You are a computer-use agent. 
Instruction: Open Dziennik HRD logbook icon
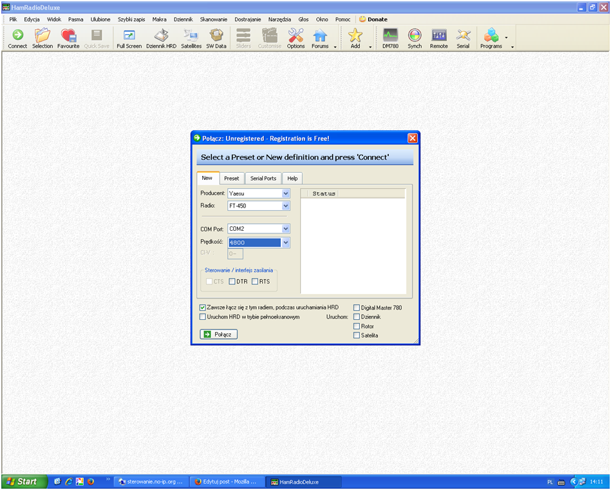(x=162, y=39)
